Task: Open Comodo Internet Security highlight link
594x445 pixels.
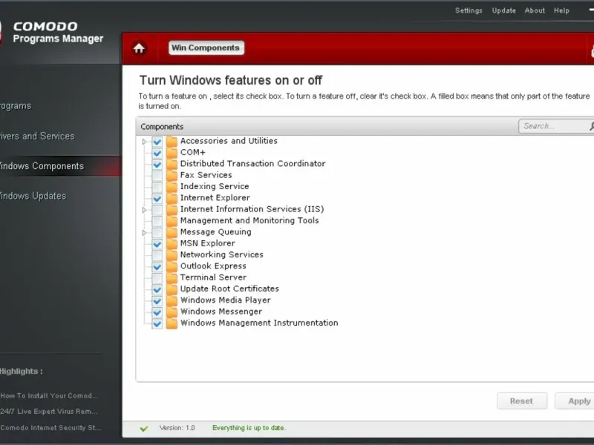Action: (x=50, y=428)
